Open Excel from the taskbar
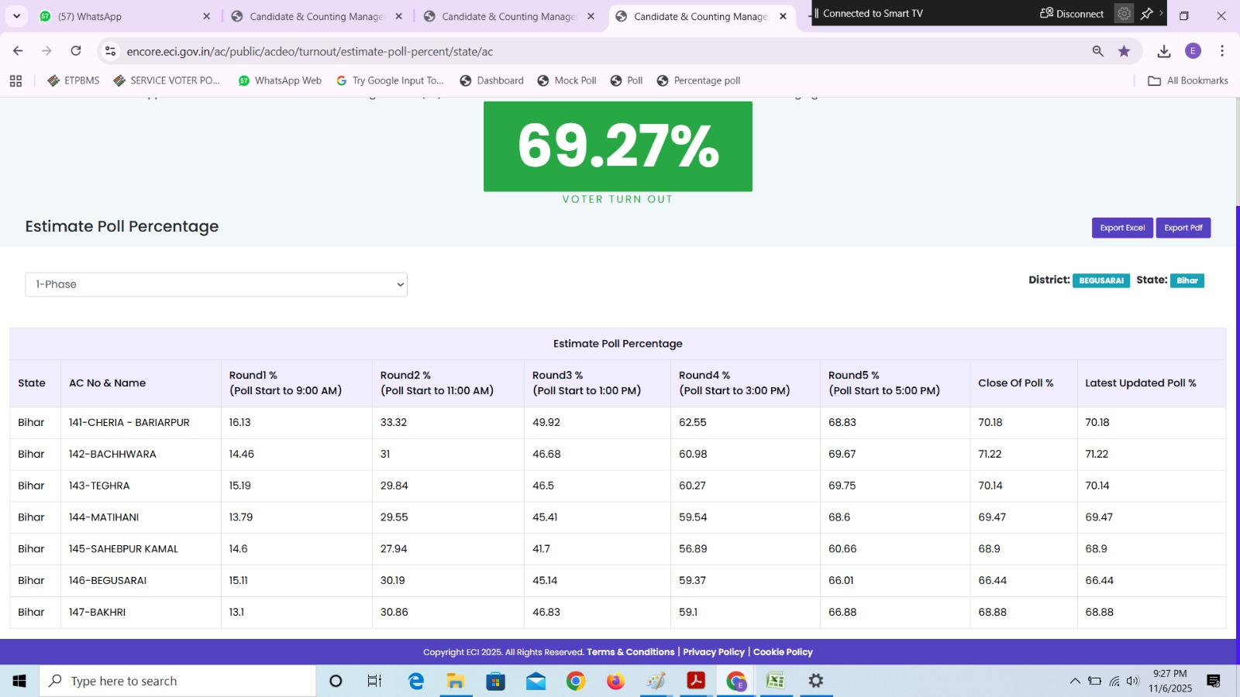This screenshot has height=697, width=1240. tap(775, 681)
